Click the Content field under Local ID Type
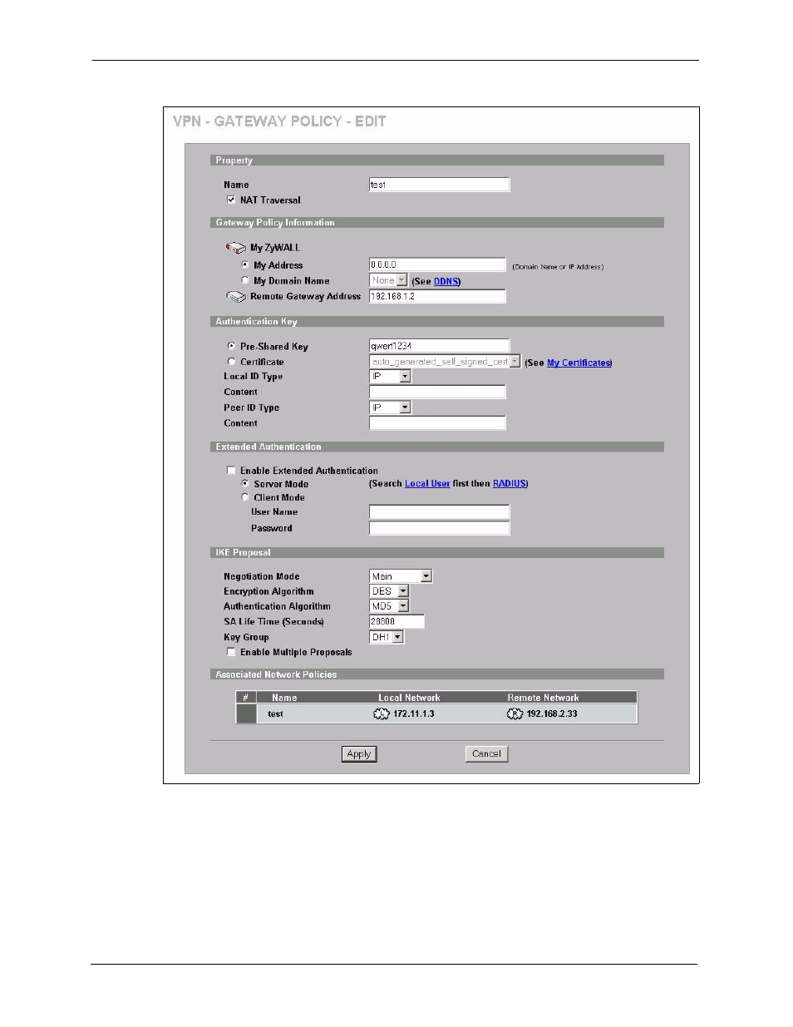 click(437, 392)
